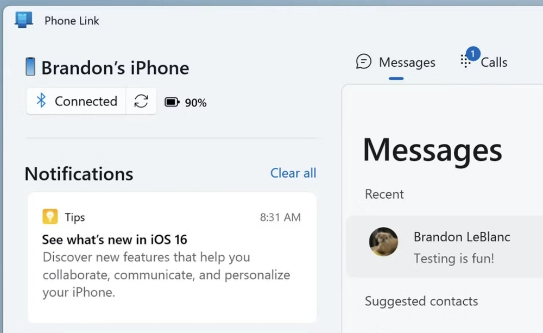The image size is (543, 333).
Task: Click the 90% battery percentage text
Action: coord(195,103)
